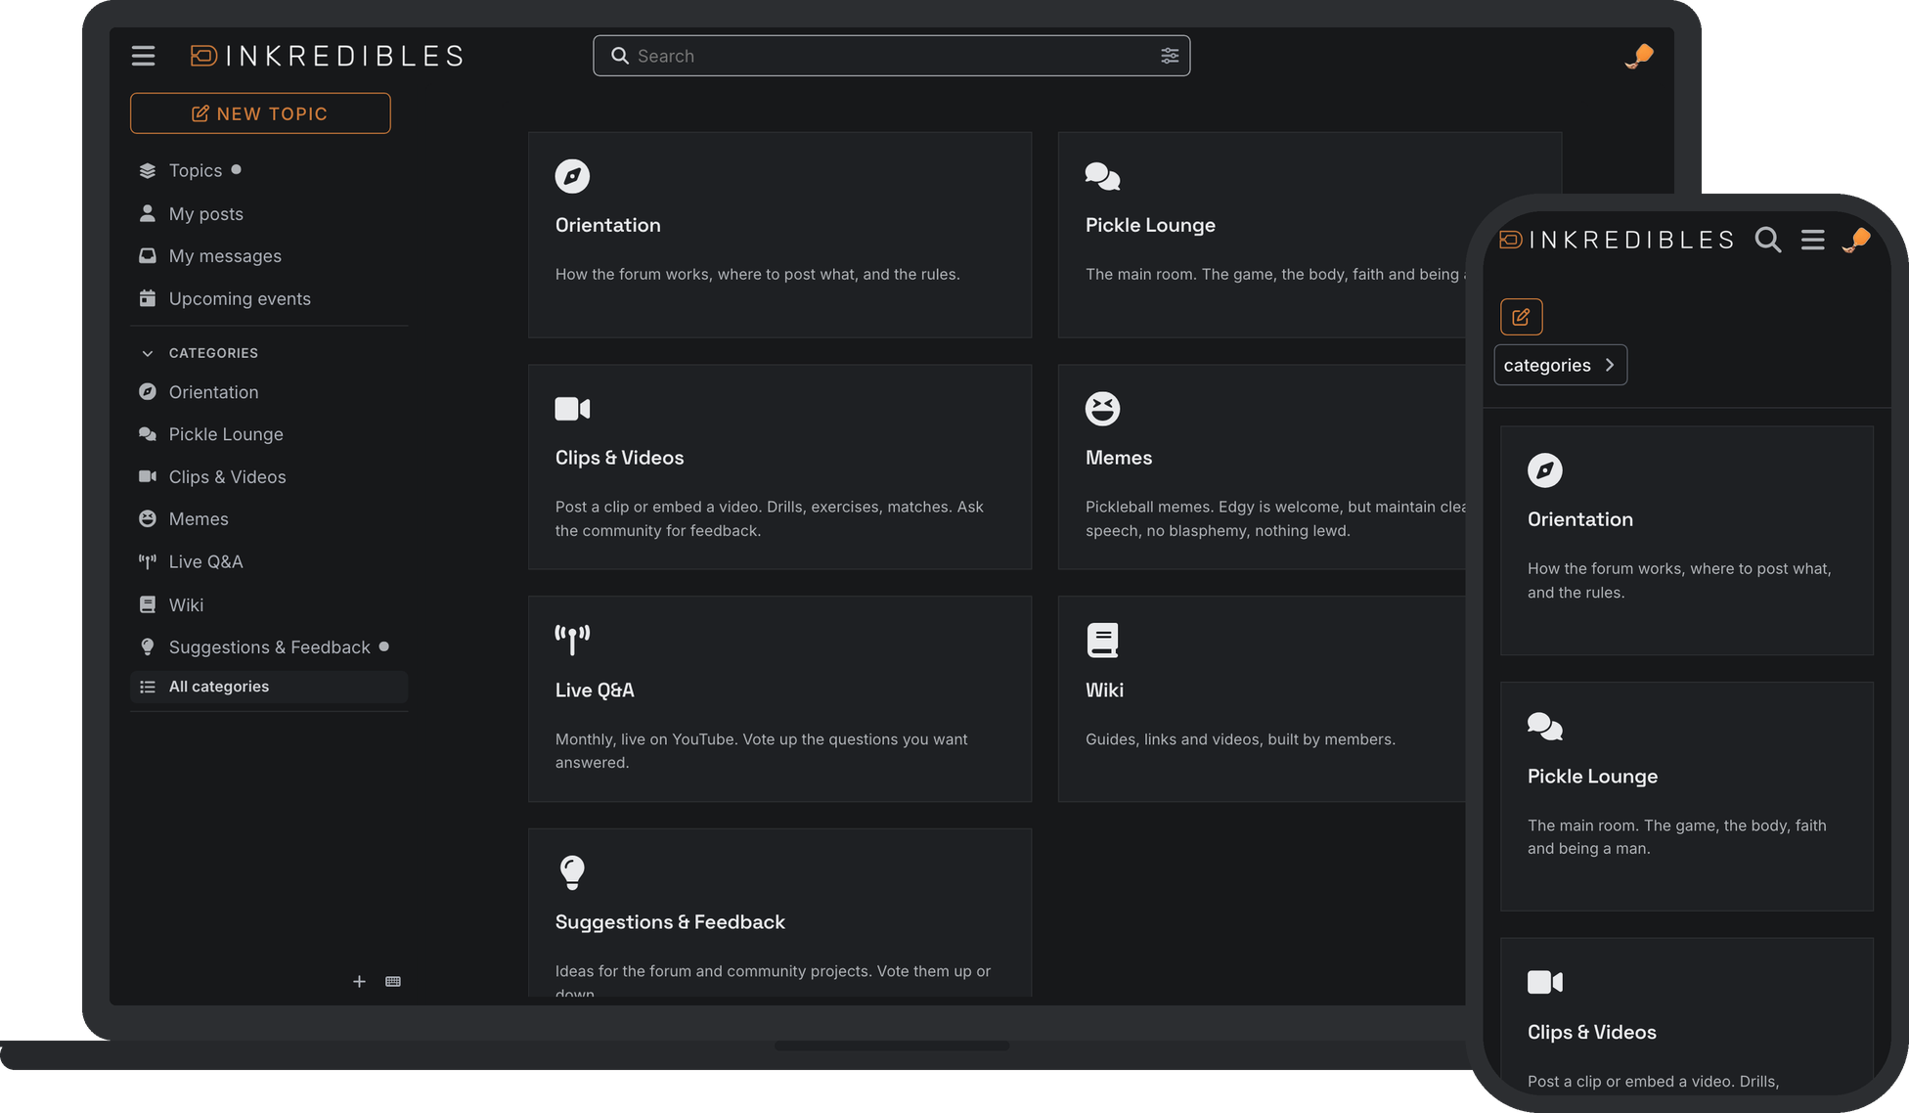This screenshot has width=1909, height=1113.
Task: Tap the Orientation compass icon on phone
Action: (1545, 470)
